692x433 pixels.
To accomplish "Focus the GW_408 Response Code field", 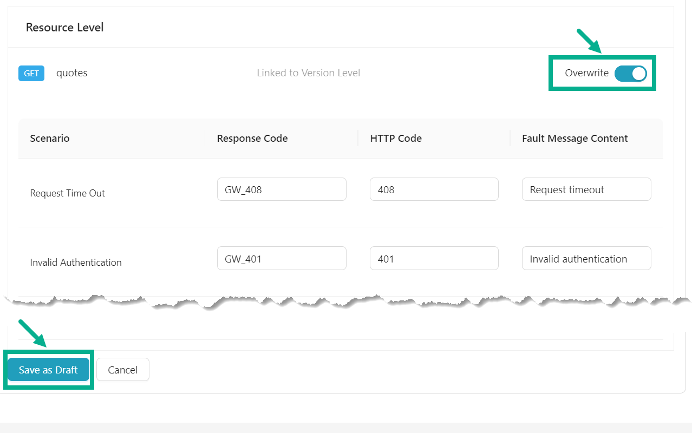I will point(282,189).
